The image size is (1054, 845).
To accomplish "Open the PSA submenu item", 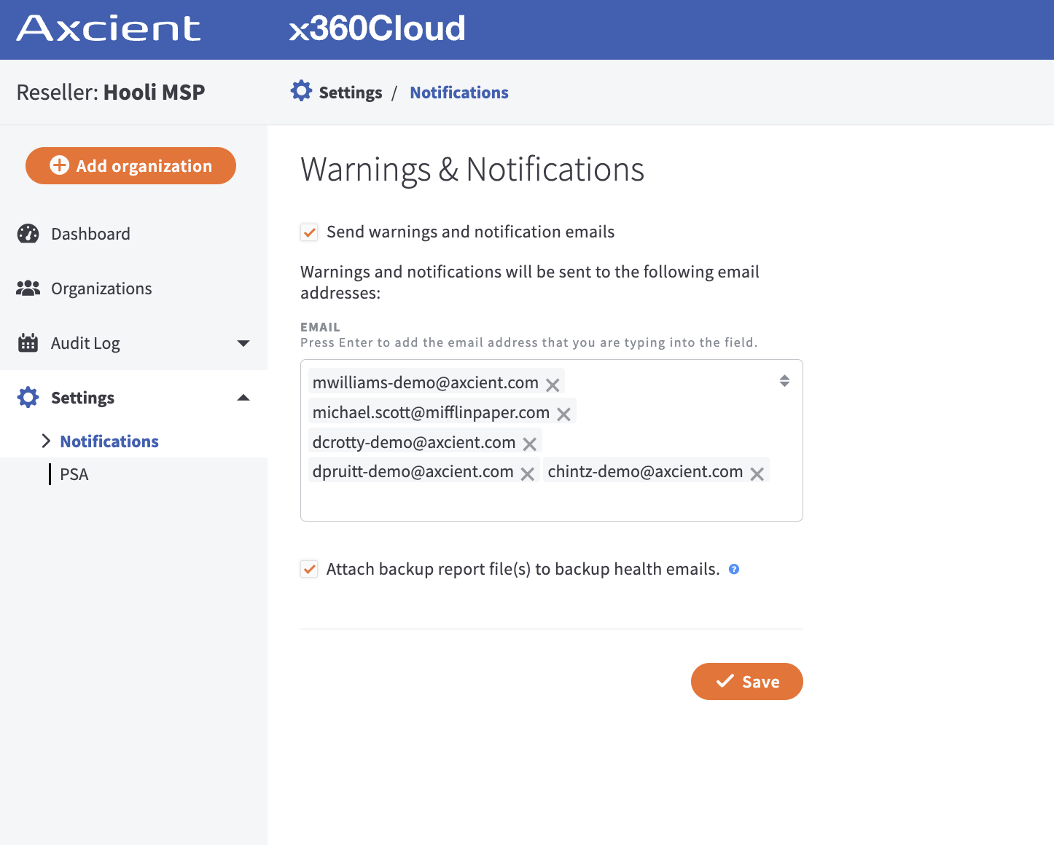I will click(74, 474).
